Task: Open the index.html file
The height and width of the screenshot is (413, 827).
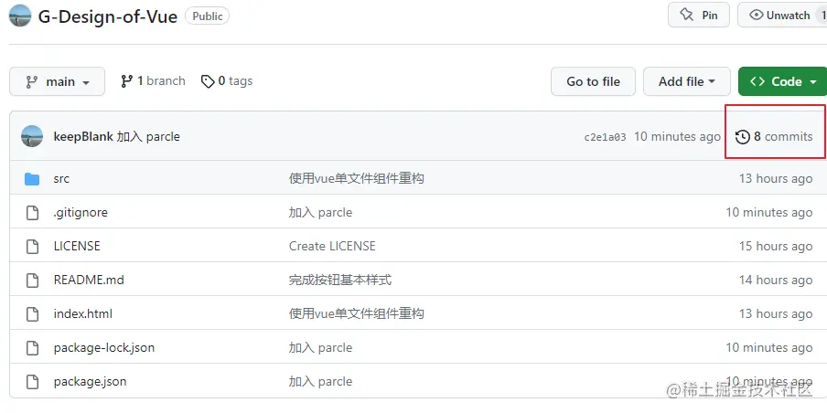Action: [83, 314]
